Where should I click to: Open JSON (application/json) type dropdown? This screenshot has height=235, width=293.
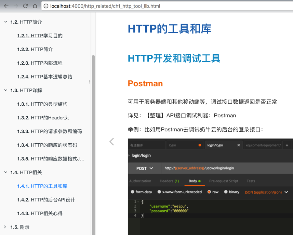pyautogui.click(x=266, y=192)
